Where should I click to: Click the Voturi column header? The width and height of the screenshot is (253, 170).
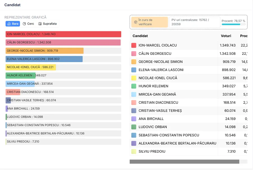point(226,36)
